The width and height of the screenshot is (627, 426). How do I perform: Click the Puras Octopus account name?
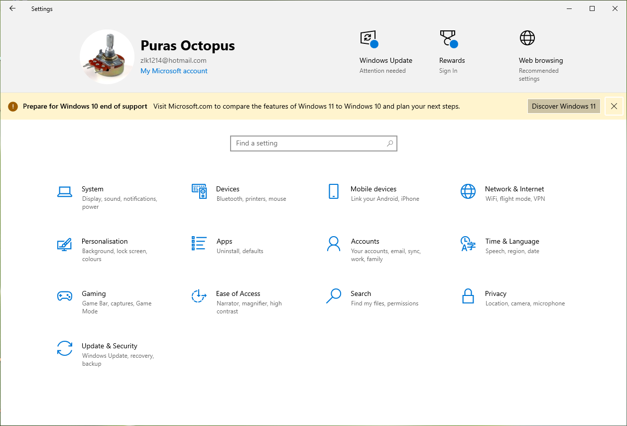pos(188,46)
